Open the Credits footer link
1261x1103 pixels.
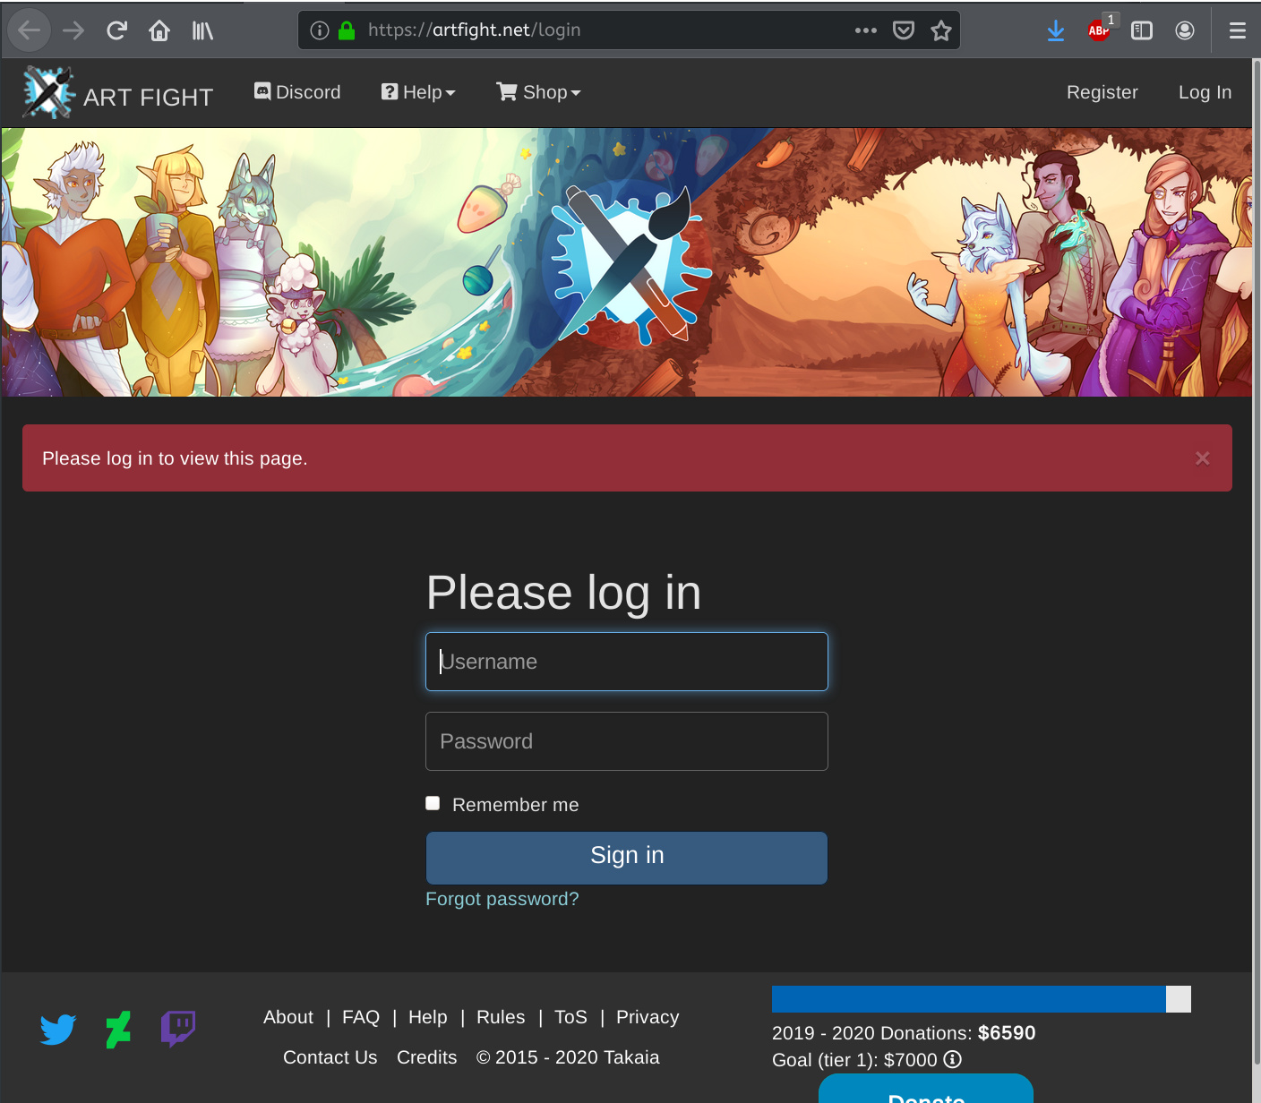pyautogui.click(x=427, y=1057)
